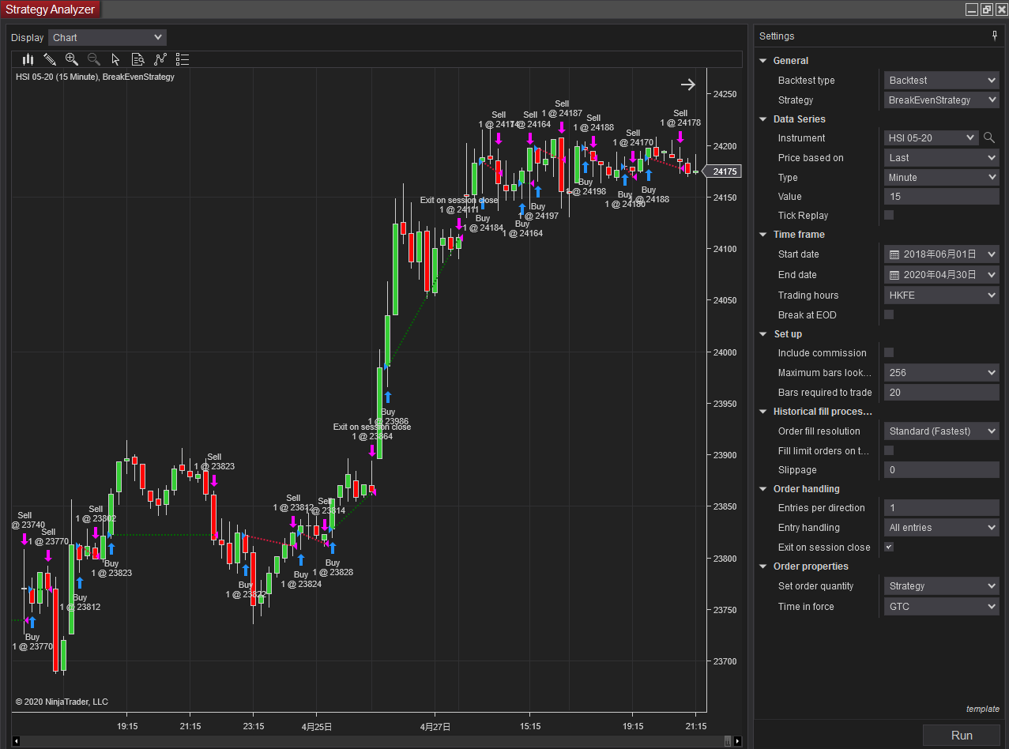The width and height of the screenshot is (1009, 749).
Task: Collapse Historical fill processing section
Action: click(763, 412)
